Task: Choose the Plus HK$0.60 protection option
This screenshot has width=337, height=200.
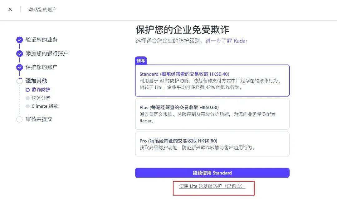Action: [x=212, y=114]
